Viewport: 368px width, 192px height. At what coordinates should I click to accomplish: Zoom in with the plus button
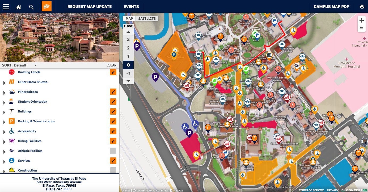[x=361, y=20]
